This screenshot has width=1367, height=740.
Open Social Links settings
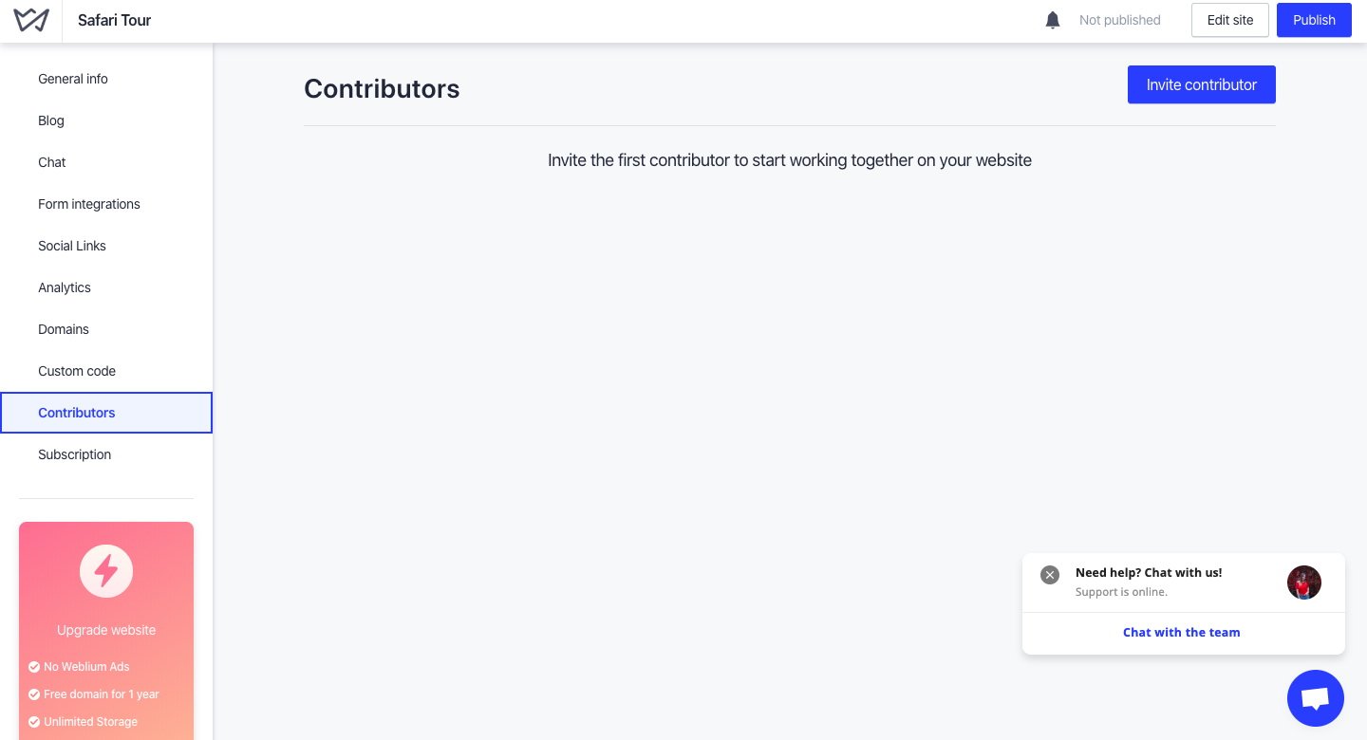(72, 246)
